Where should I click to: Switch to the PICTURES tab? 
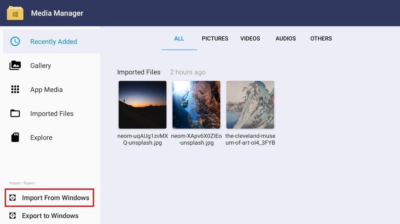pyautogui.click(x=215, y=39)
